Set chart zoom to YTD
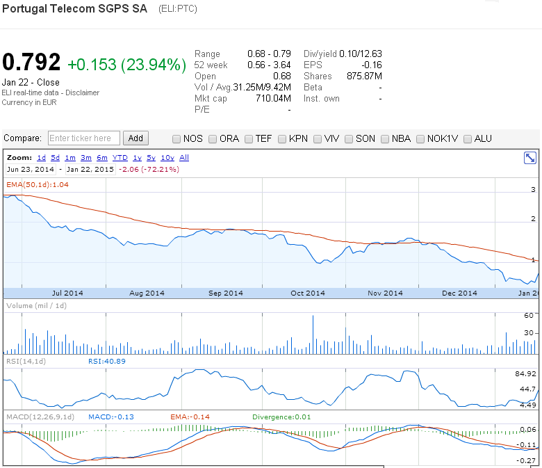The image size is (542, 468). coord(120,158)
